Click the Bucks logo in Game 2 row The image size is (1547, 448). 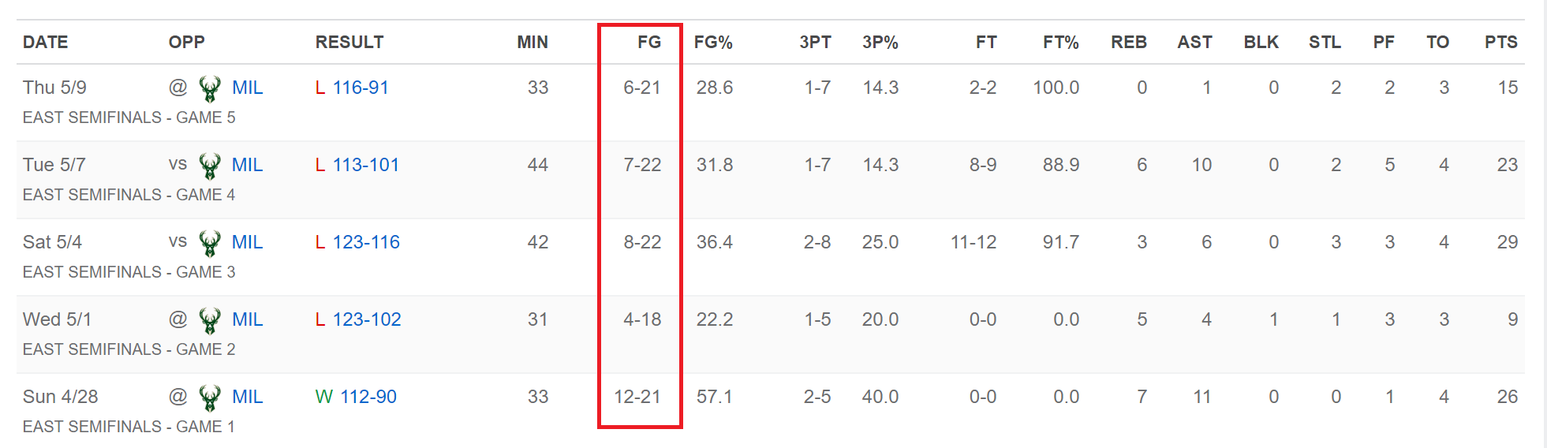click(210, 320)
